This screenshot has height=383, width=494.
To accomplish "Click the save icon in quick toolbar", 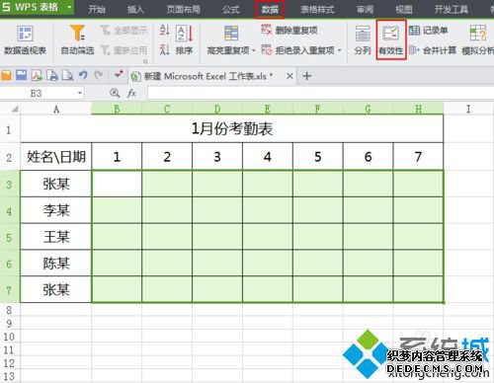I will [x=21, y=76].
